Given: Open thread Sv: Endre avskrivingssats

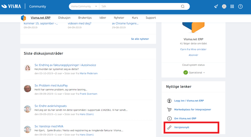Looking at the screenshot, I should (51, 106).
